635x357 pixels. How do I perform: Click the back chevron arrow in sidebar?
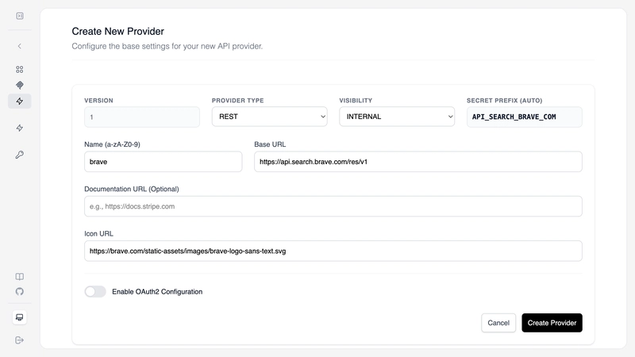(20, 46)
